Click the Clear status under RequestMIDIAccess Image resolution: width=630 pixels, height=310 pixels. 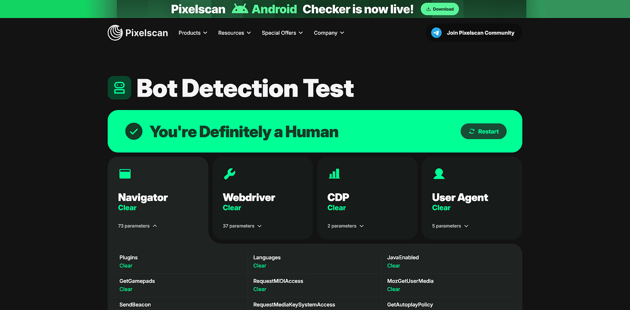[x=260, y=289]
